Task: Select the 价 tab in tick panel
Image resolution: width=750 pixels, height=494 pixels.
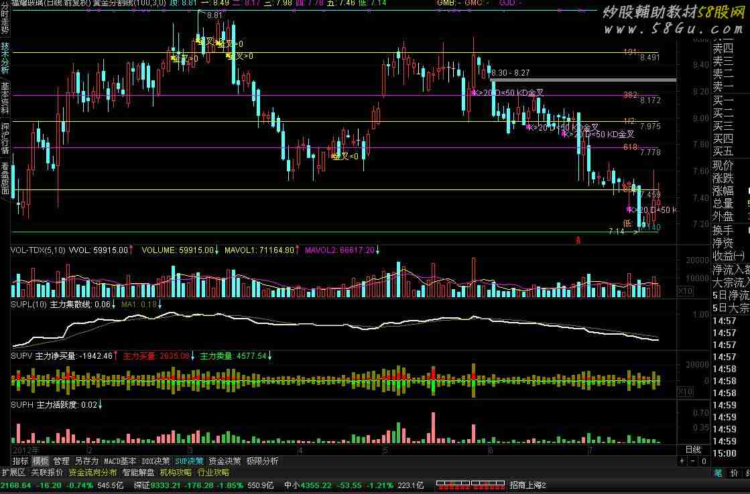Action: tap(734, 473)
